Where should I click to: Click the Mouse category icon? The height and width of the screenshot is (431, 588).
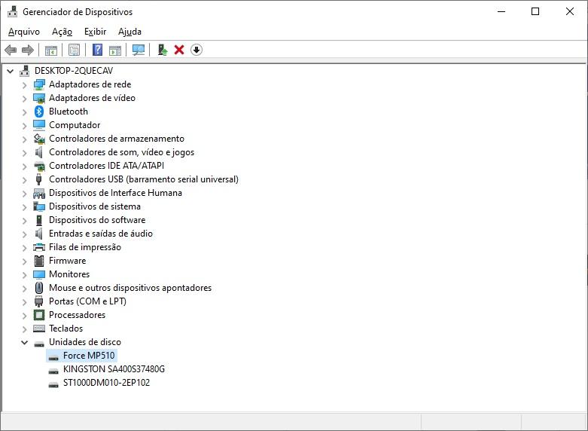tap(39, 288)
